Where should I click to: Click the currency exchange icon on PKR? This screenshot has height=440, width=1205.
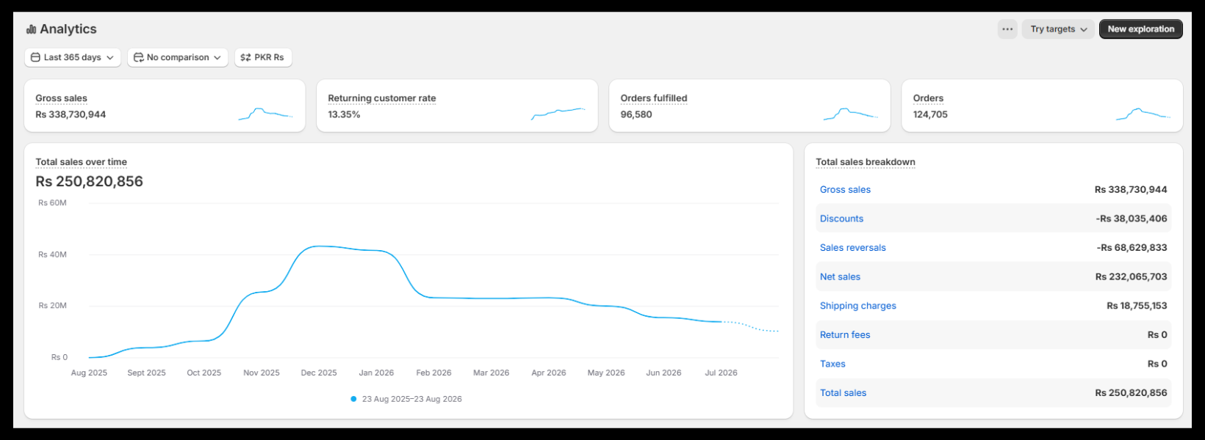[245, 57]
